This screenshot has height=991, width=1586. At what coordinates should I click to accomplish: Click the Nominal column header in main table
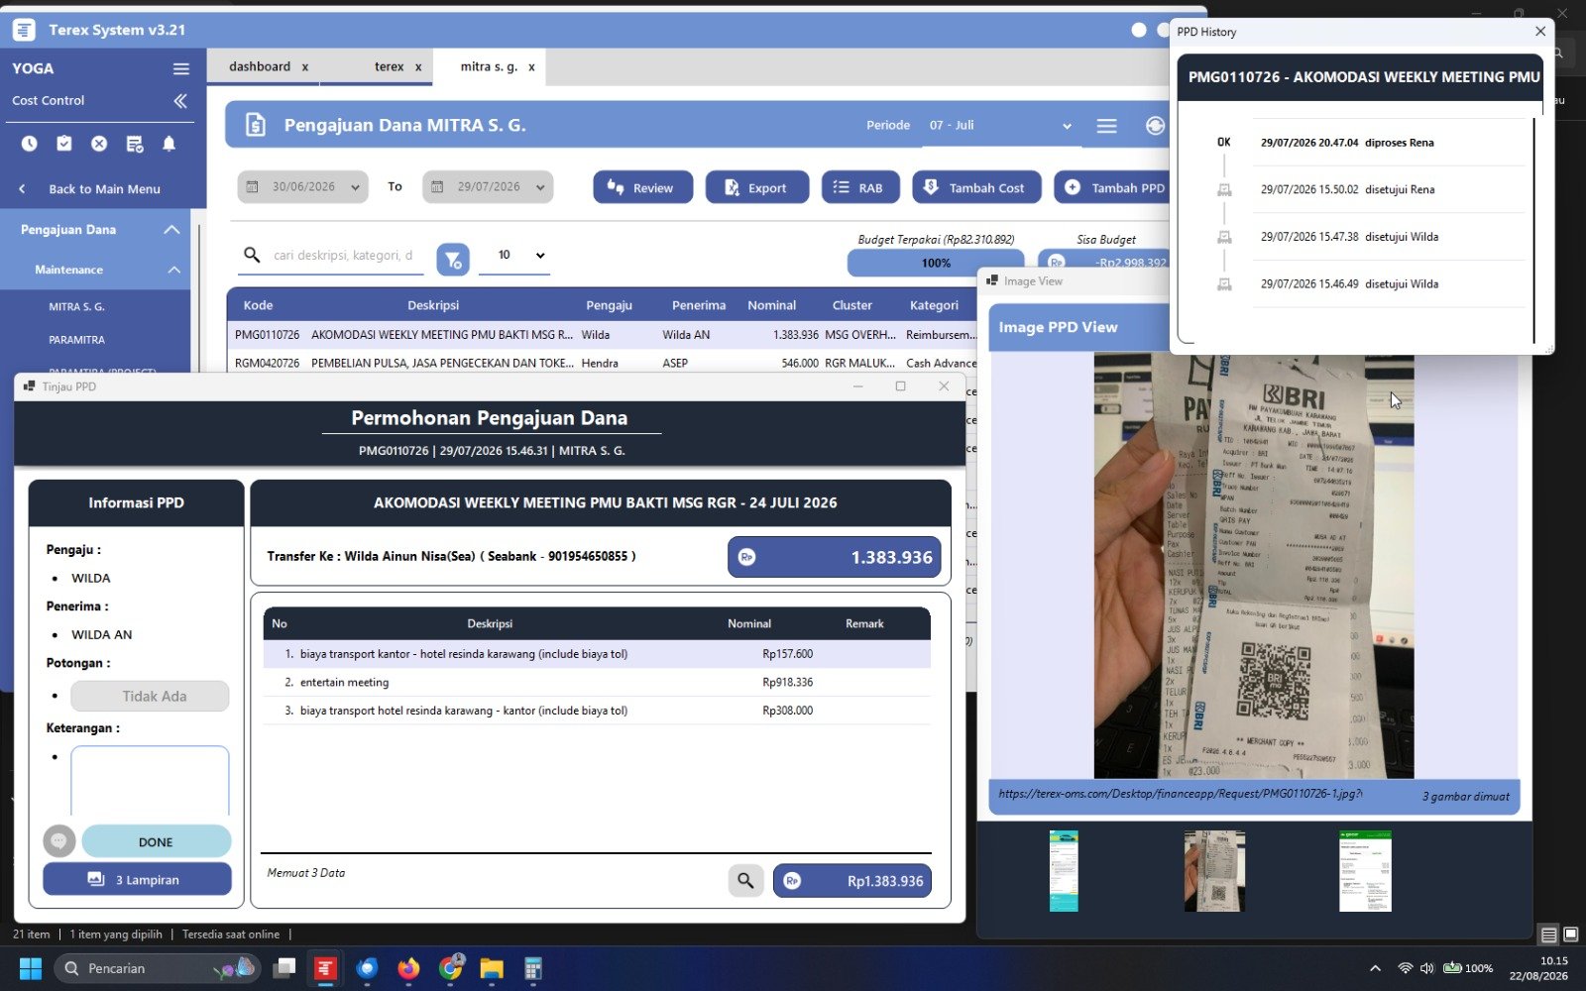(771, 305)
